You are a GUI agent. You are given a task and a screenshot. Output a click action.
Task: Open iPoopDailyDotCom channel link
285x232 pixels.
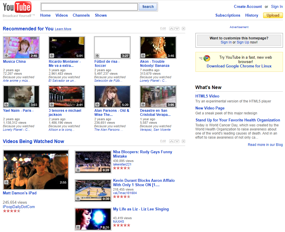[x=19, y=207]
